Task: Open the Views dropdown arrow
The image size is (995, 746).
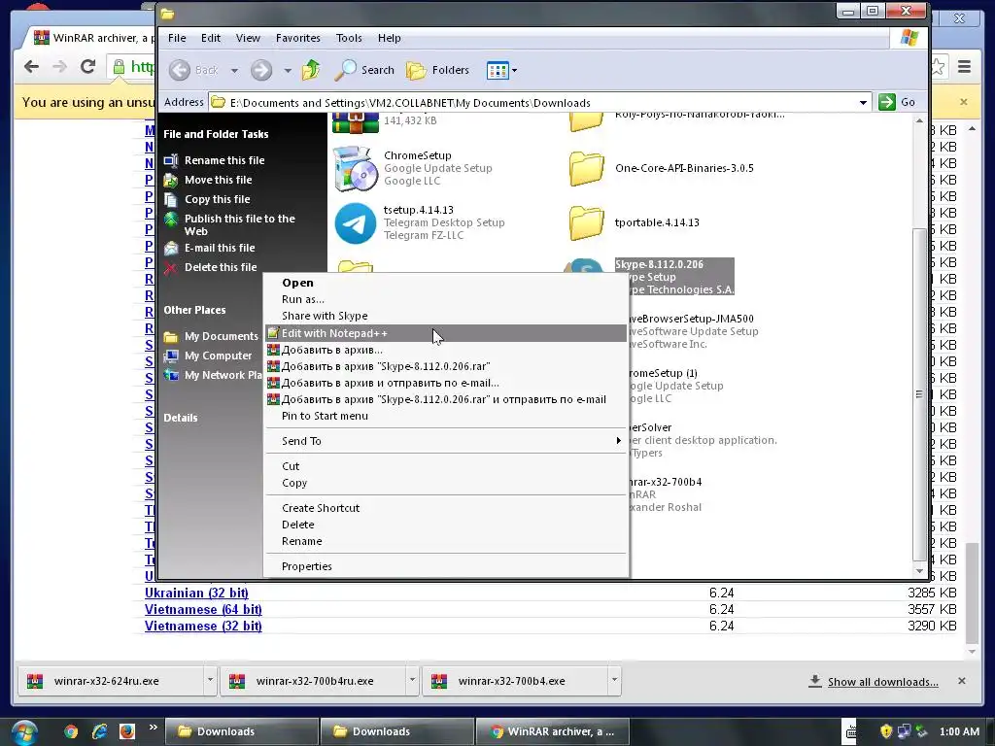Action: click(514, 70)
